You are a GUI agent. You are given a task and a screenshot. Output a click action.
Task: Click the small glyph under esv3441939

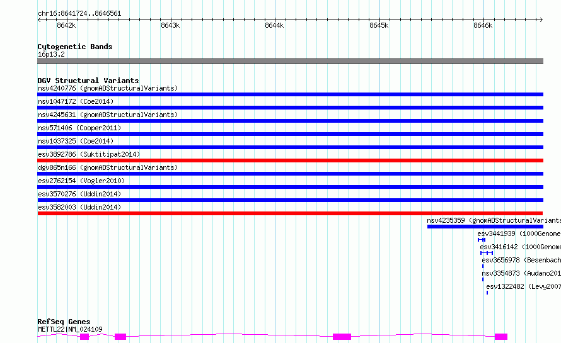point(482,240)
